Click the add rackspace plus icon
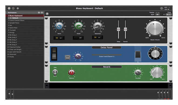Image resolution: width=178 pixels, height=105 pixels. tap(39, 13)
